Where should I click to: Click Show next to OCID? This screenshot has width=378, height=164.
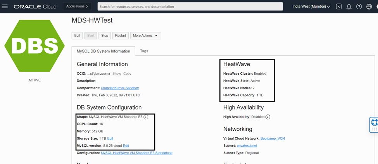[x=117, y=73]
